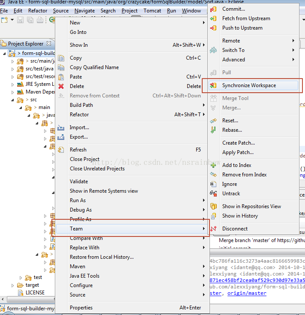Click scroll-left arrow of Project Explorer scrollbar

pyautogui.click(x=3, y=300)
